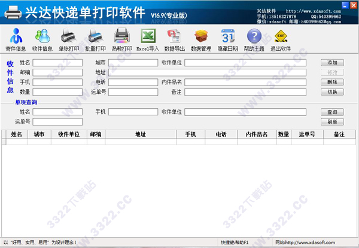This screenshot has height=248, width=359.
Task: Open 数据管理 data management icon
Action: tap(201, 39)
